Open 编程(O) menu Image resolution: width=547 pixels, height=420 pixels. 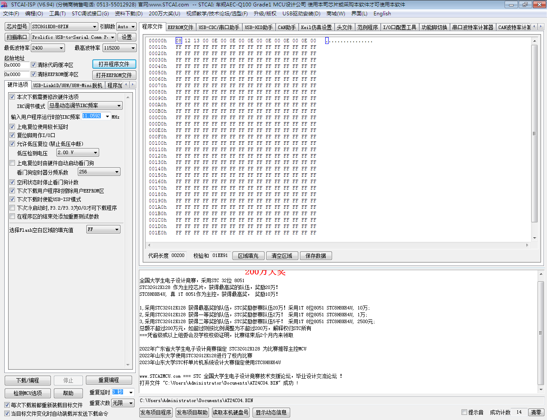[34, 14]
